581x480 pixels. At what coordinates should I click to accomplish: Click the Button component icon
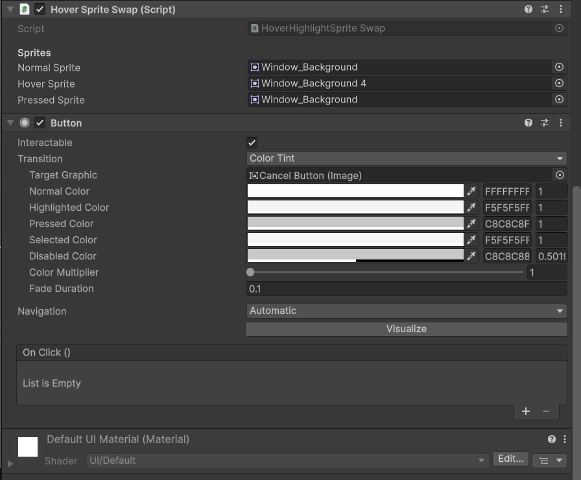(25, 123)
